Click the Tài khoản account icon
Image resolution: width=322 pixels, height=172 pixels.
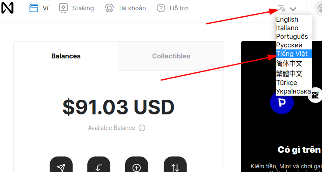109,8
